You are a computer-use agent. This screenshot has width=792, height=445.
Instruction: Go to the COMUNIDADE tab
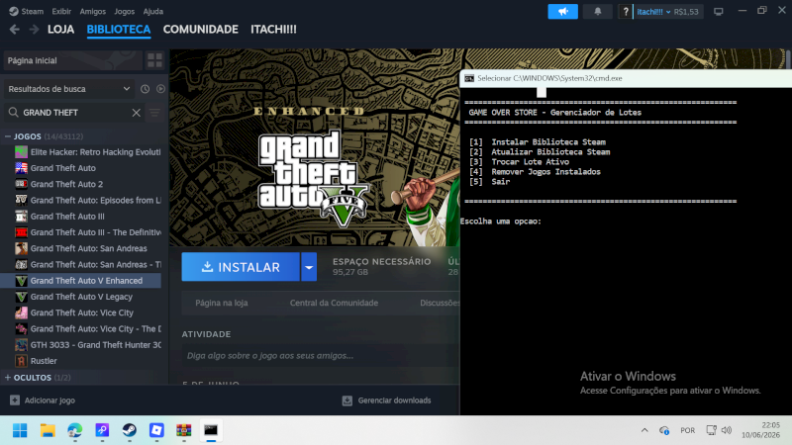[201, 30]
